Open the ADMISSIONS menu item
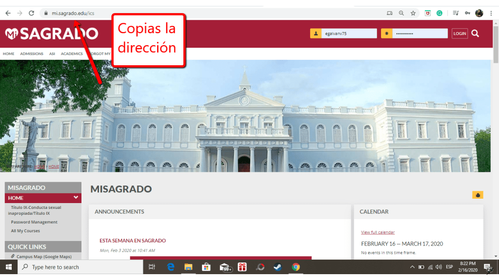The width and height of the screenshot is (499, 280). click(x=32, y=54)
